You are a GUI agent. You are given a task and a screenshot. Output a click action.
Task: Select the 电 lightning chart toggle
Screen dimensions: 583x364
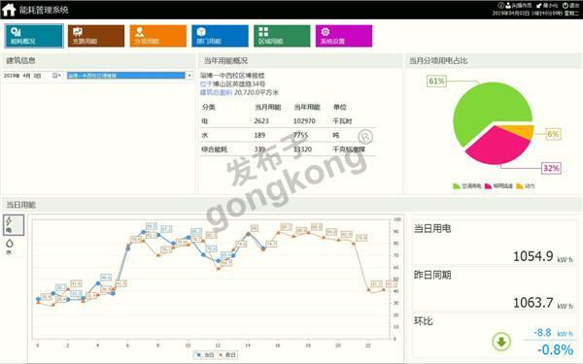[14, 225]
